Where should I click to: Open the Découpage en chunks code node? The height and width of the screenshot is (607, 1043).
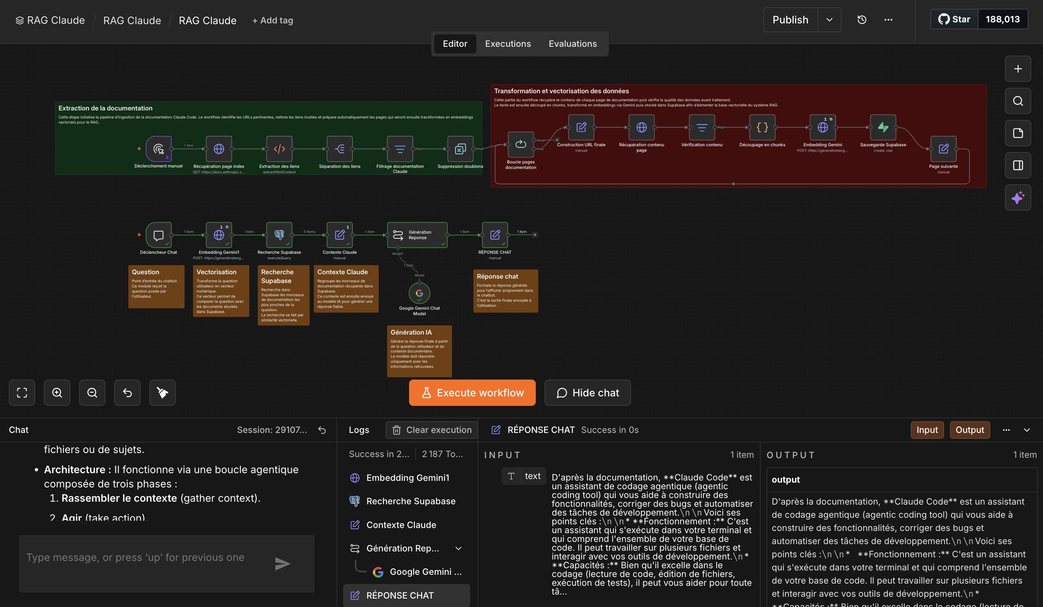762,127
